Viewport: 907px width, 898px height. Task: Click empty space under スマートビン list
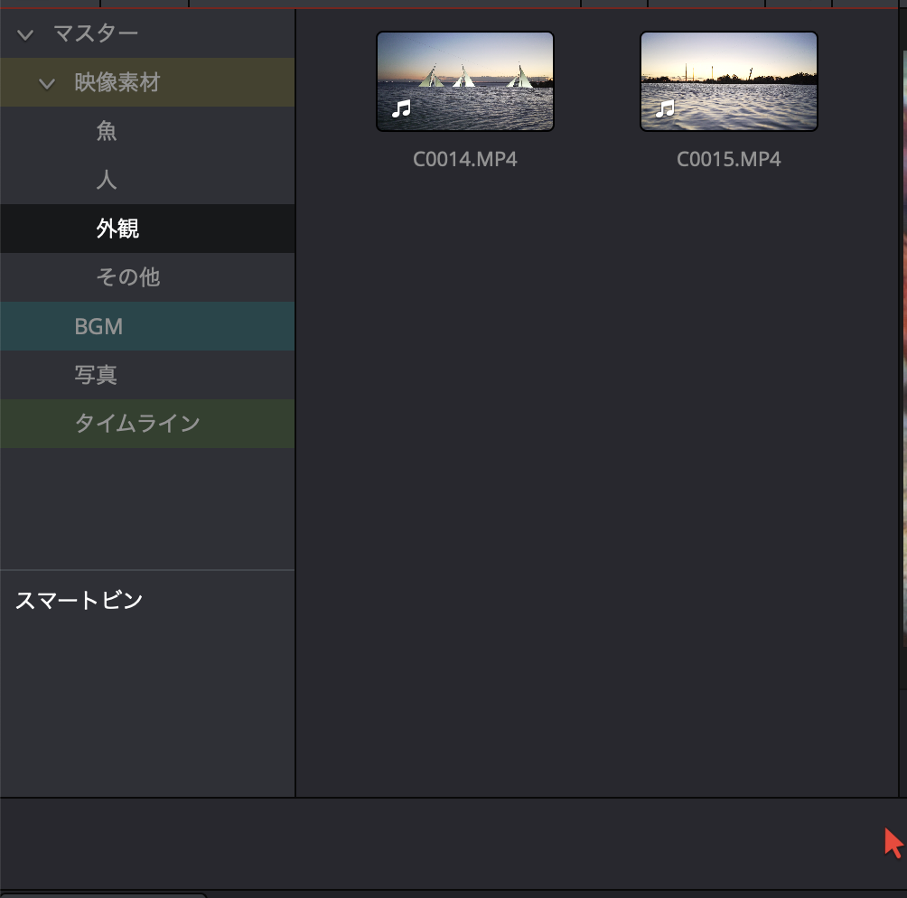(x=147, y=714)
